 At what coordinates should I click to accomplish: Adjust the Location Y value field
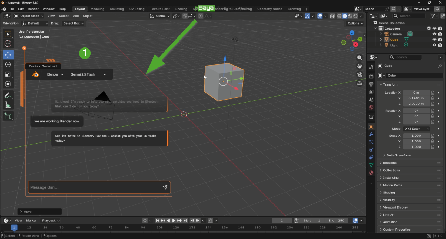[x=416, y=98]
